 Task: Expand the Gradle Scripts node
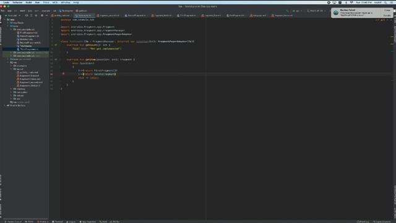(4, 105)
